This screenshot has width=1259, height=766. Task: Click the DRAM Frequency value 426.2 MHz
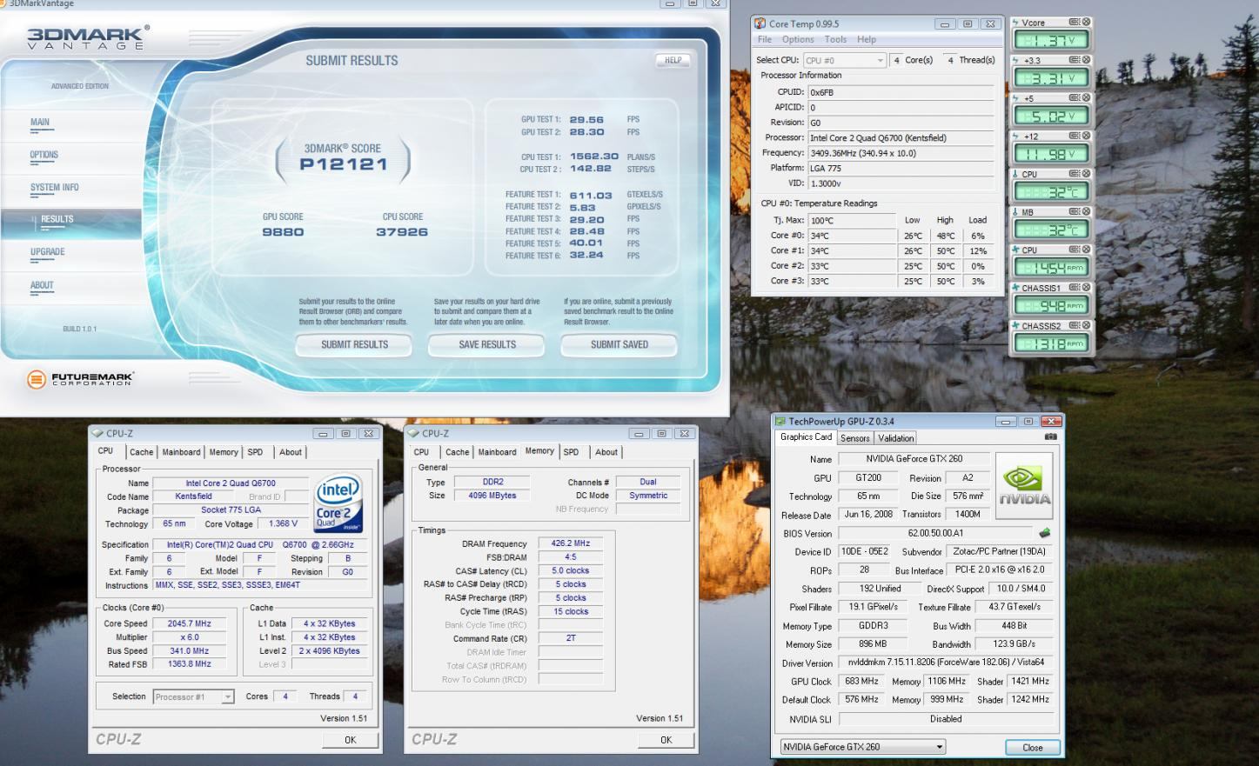point(571,543)
